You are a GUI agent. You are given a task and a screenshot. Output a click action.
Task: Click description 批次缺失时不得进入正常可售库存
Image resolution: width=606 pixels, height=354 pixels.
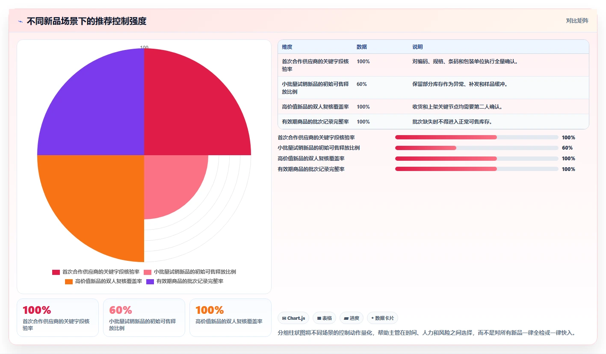[x=452, y=122]
